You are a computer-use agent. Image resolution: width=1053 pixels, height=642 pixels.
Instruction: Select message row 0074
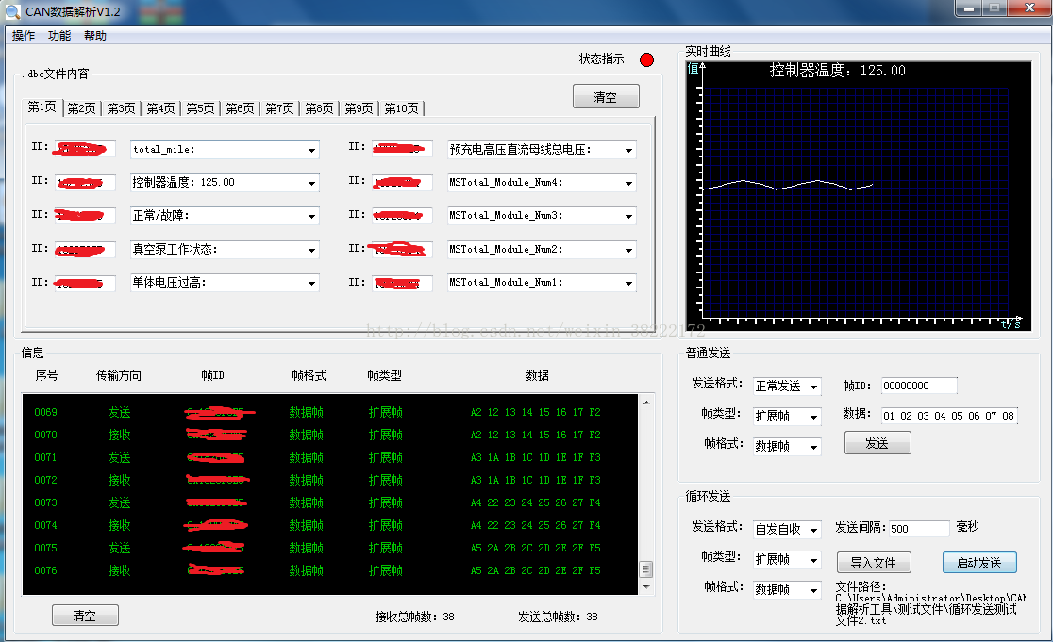click(x=329, y=525)
